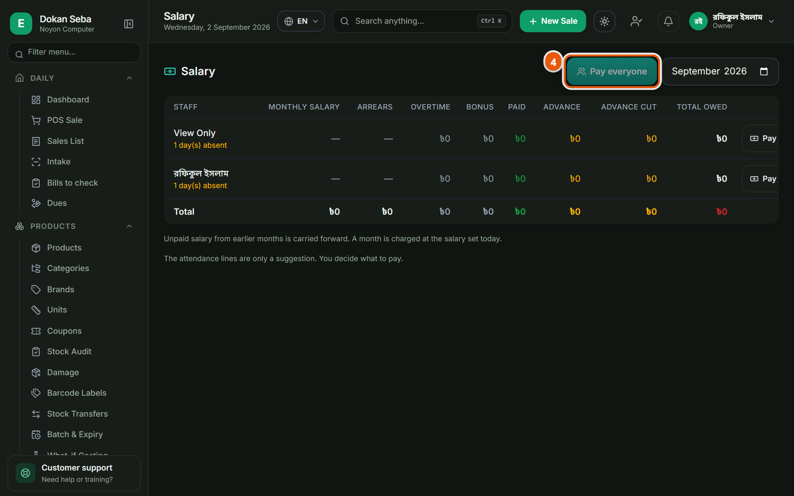Screen dimensions: 794x496
Task: Open Customer support lifebuoy icon
Action: point(26,473)
